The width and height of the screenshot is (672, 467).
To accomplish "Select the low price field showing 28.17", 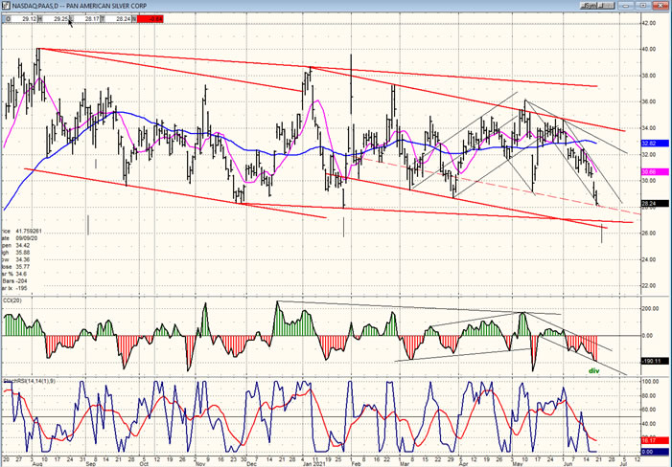I will point(87,19).
